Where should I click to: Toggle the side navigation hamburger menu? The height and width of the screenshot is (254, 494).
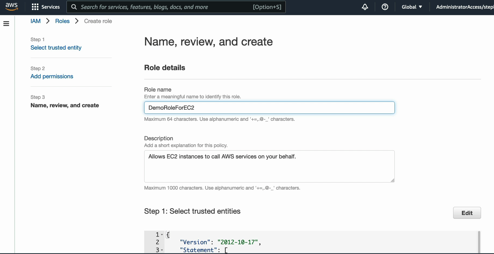tap(6, 24)
